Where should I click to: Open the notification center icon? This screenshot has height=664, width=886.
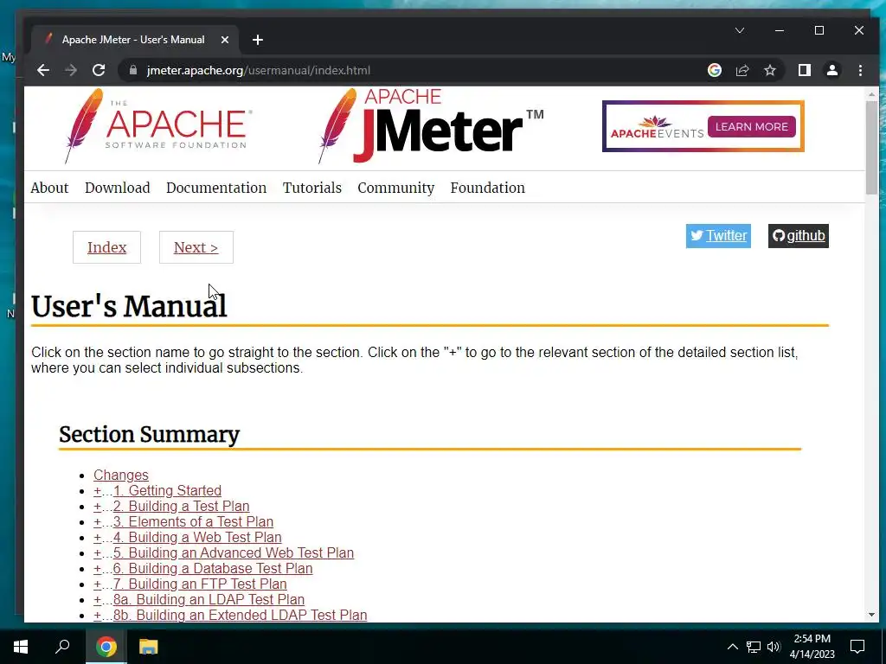(857, 647)
